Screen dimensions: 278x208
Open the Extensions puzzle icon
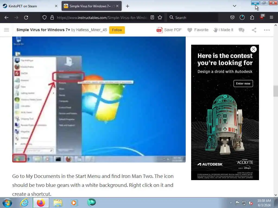coord(252,18)
